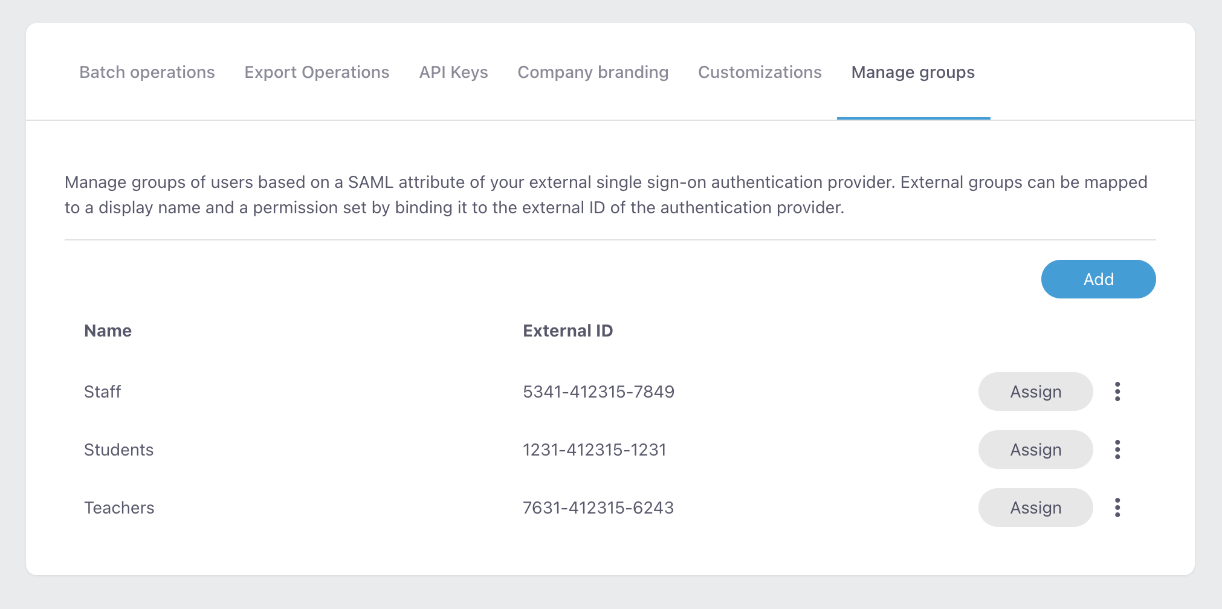Viewport: 1222px width, 609px height.
Task: Select the Teachers group name
Action: [119, 507]
